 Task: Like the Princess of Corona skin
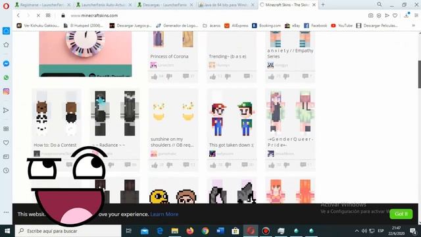coord(155,76)
